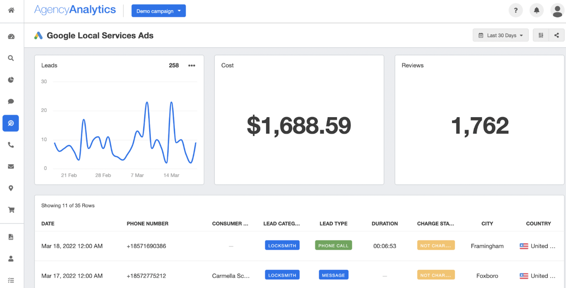
Task: Open the notifications bell
Action: 536,10
